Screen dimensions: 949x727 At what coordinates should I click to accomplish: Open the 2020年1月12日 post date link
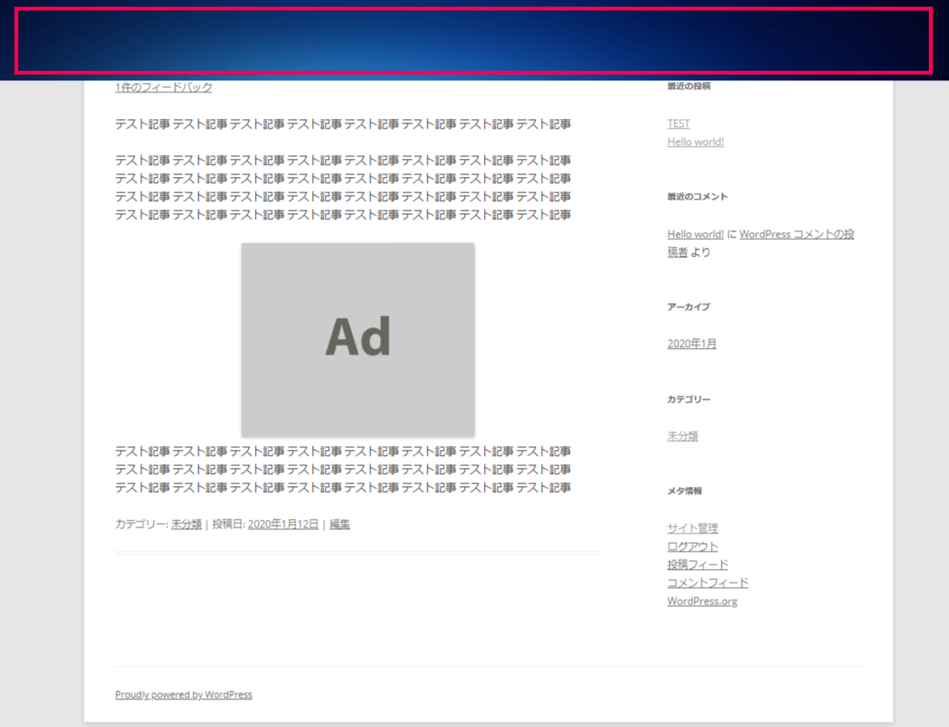[x=283, y=524]
